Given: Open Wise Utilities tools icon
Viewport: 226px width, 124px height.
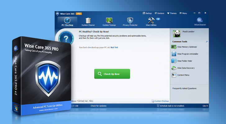Looking at the screenshot, I should click(152, 21).
